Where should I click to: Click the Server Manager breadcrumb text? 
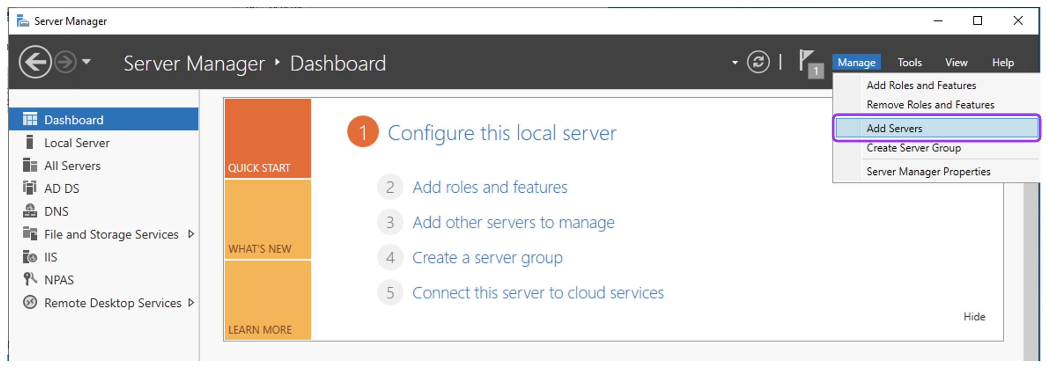(x=194, y=63)
